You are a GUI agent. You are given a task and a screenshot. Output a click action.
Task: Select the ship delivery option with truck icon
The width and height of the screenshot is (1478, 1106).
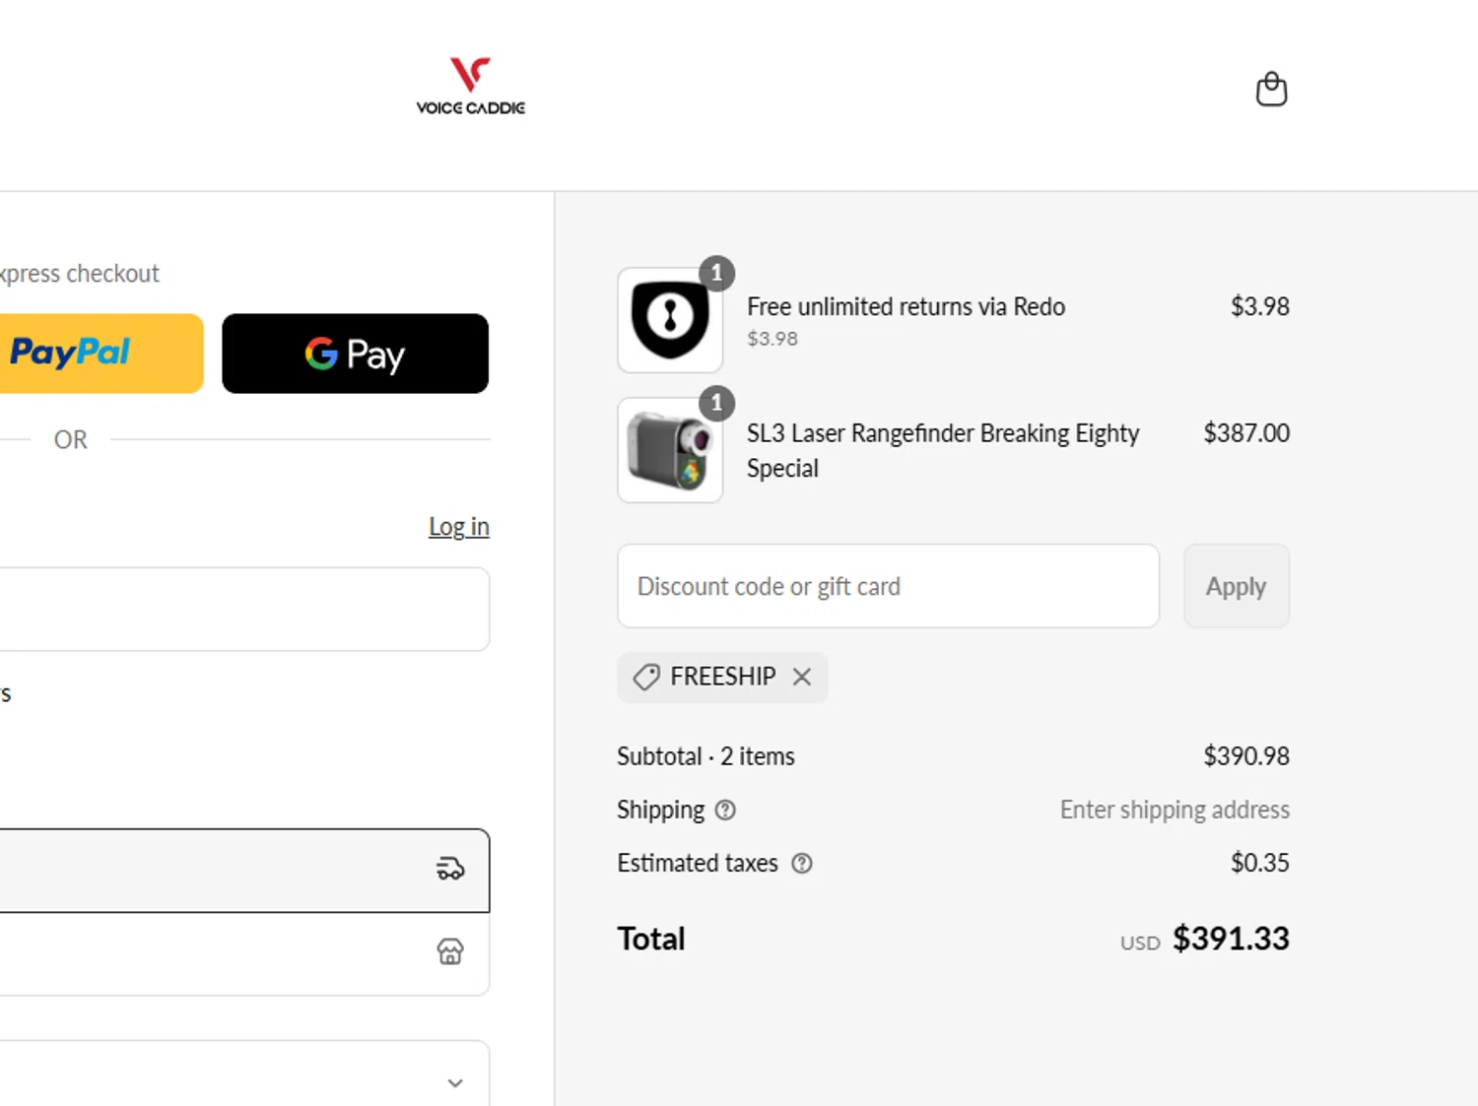tap(244, 871)
